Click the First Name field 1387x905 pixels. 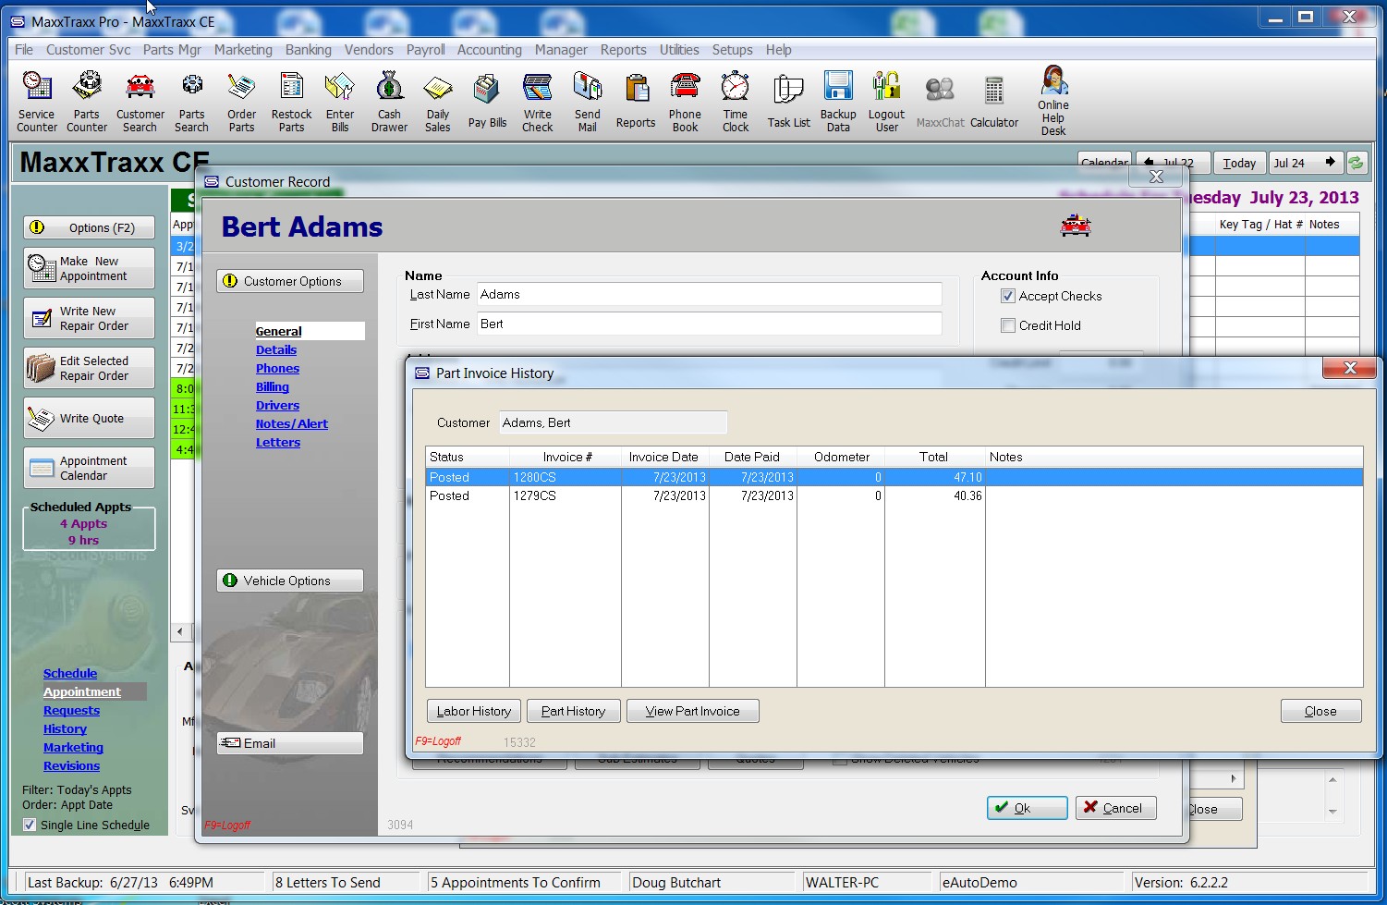[x=709, y=324]
